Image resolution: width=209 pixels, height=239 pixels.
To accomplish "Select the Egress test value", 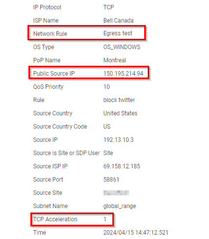I will (x=118, y=33).
